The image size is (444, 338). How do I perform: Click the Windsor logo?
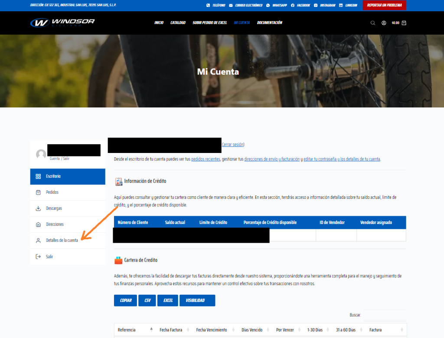(62, 23)
